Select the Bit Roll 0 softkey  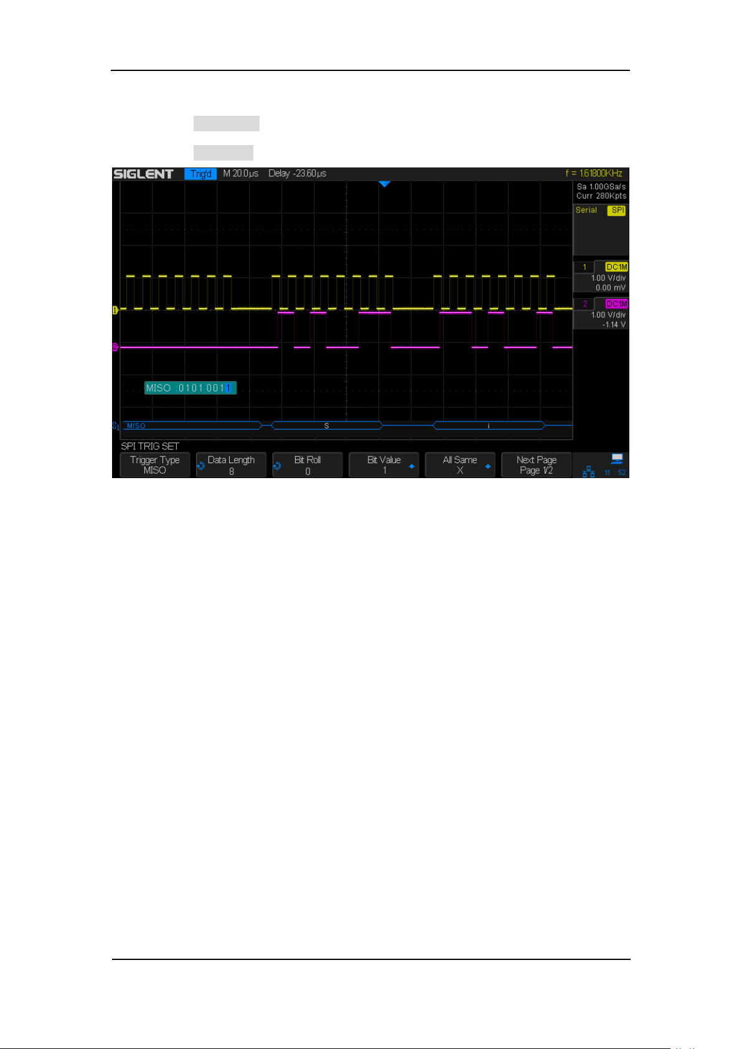pyautogui.click(x=308, y=465)
